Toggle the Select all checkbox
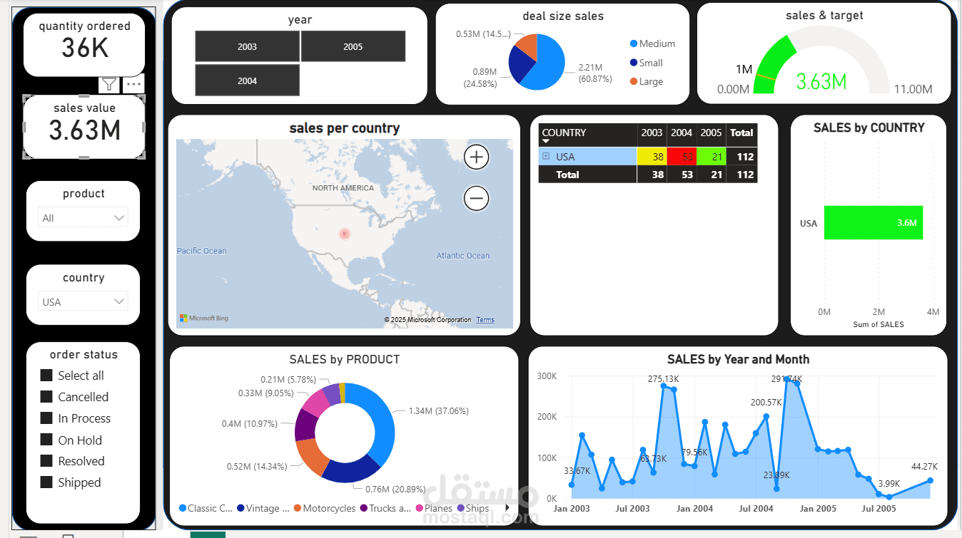 point(46,375)
